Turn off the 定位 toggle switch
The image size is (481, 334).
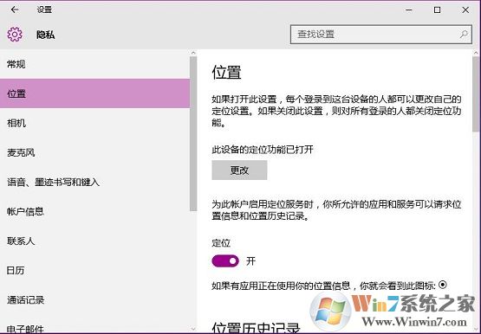pyautogui.click(x=225, y=261)
